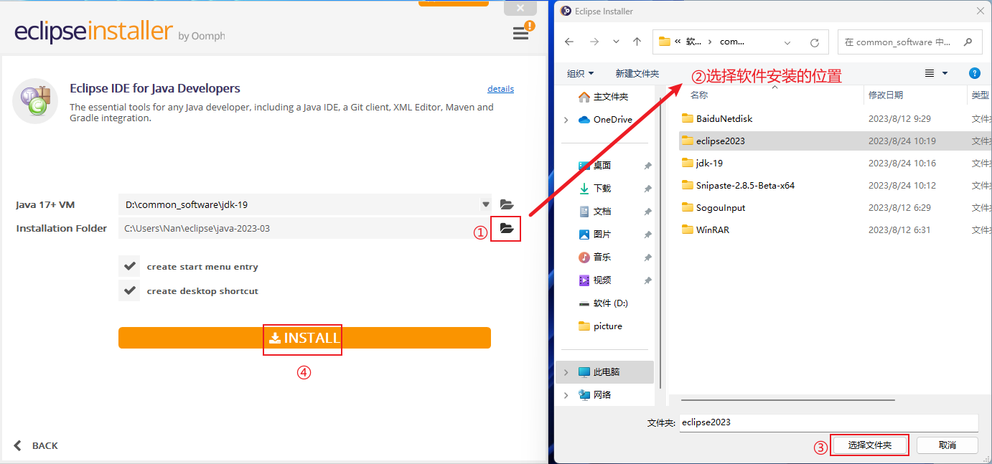Navigate forward in the folder dialog

[594, 42]
